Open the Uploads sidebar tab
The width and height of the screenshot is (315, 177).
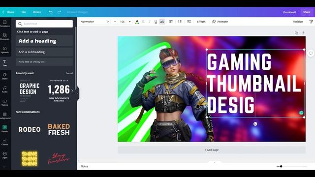click(x=5, y=50)
